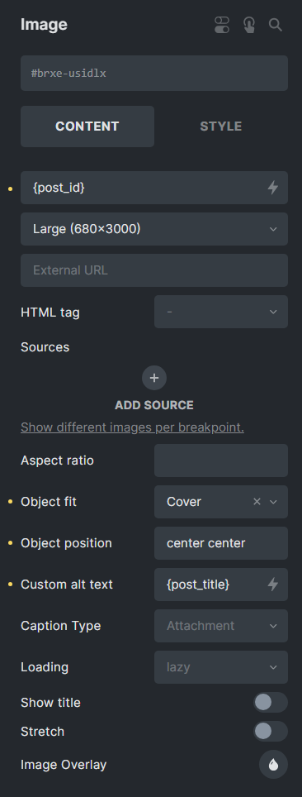Enable the Stretch toggle
302x797 pixels.
point(271,732)
